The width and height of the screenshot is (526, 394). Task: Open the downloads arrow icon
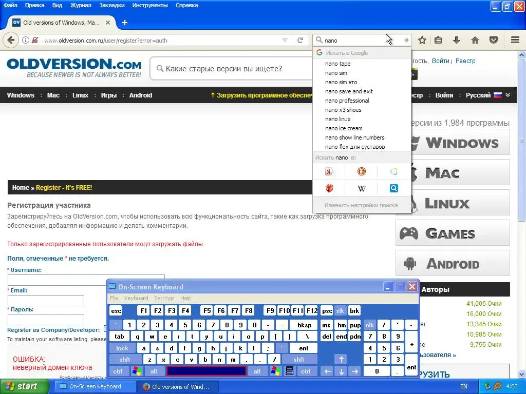point(456,40)
